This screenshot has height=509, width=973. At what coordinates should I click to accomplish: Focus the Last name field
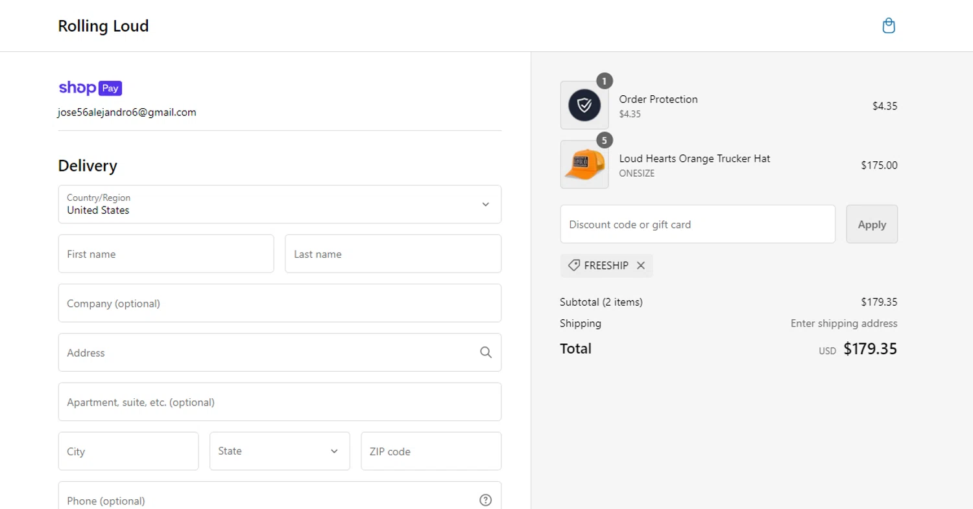point(393,254)
